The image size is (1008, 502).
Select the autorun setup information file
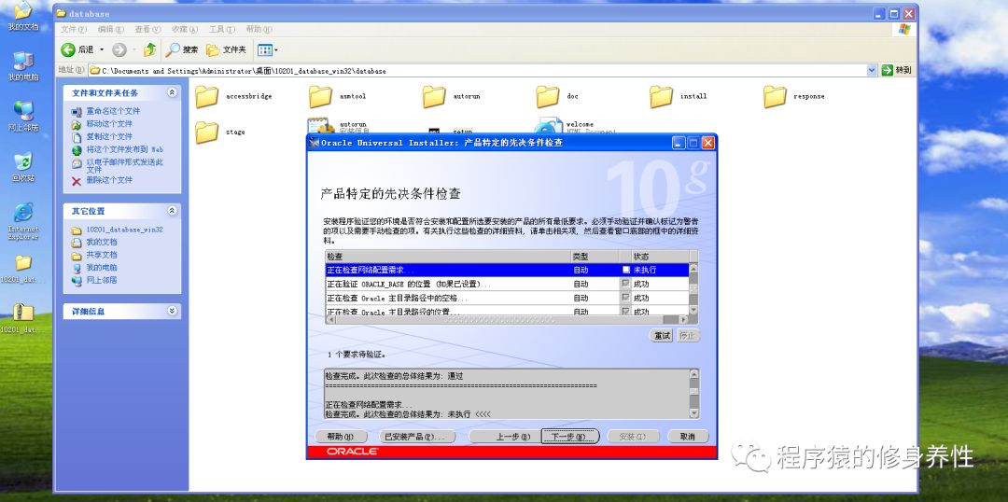[337, 126]
